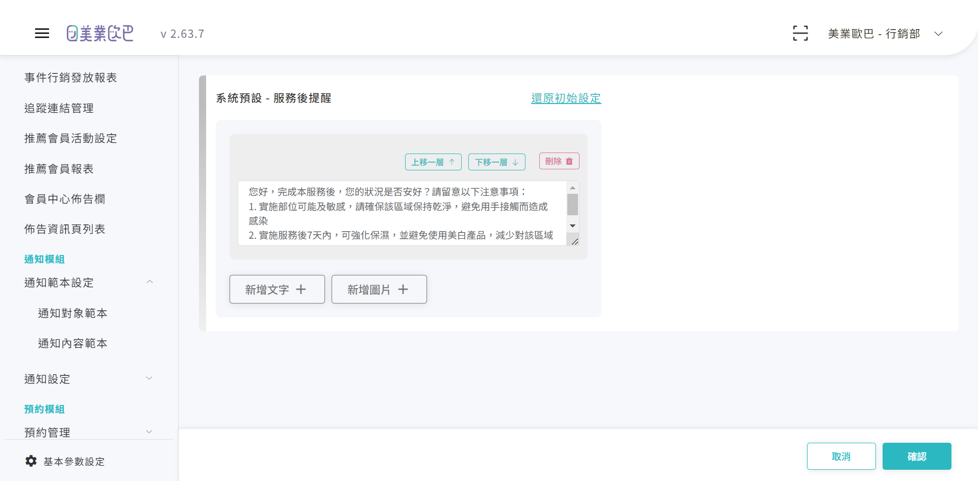Click the 通知模組 section label
This screenshot has height=481, width=978.
(44, 259)
